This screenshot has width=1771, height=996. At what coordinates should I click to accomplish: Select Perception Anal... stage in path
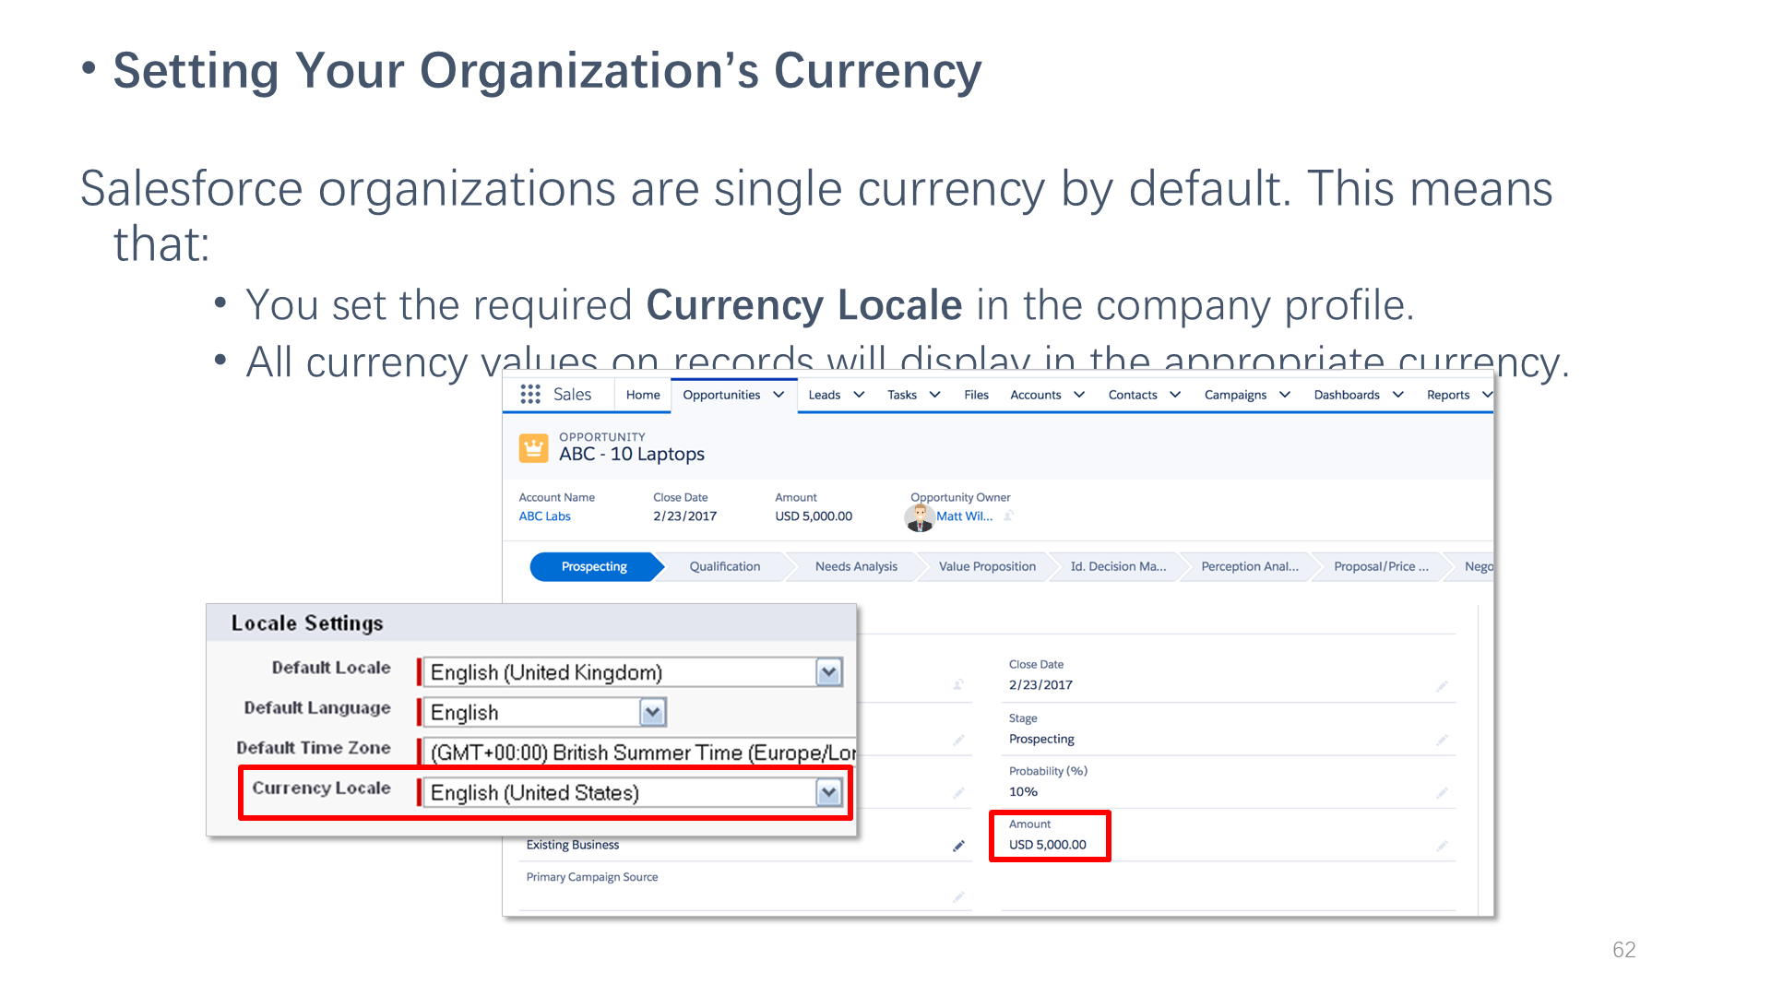point(1250,566)
